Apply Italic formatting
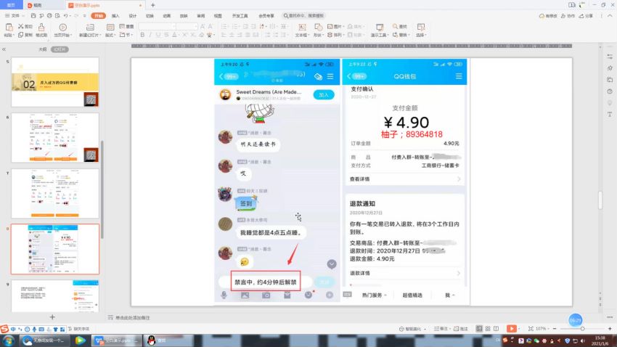 pyautogui.click(x=150, y=35)
